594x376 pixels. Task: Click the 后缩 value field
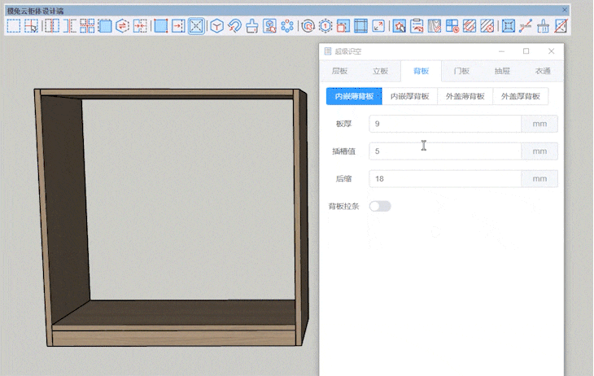pyautogui.click(x=444, y=178)
